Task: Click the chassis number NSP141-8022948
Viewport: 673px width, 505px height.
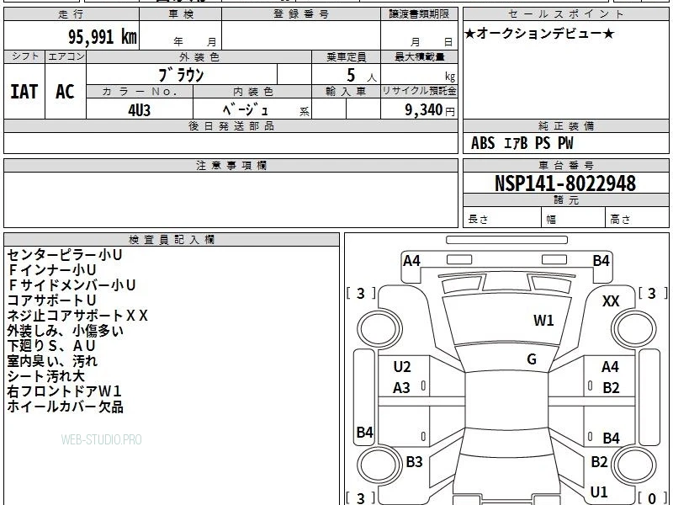Action: point(565,183)
